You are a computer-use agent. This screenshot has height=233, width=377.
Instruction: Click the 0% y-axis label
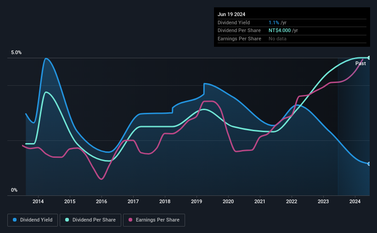pos(14,190)
